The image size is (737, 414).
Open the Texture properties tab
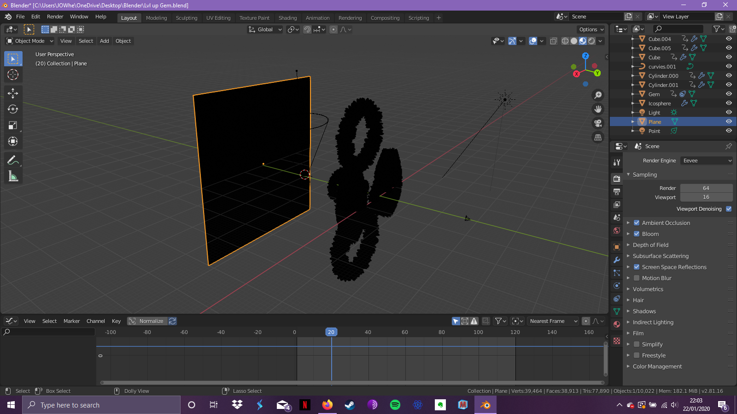tap(617, 341)
